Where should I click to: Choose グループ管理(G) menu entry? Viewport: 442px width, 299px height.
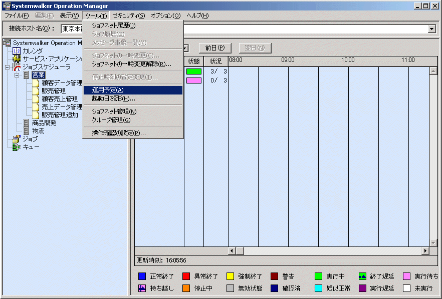click(x=133, y=120)
